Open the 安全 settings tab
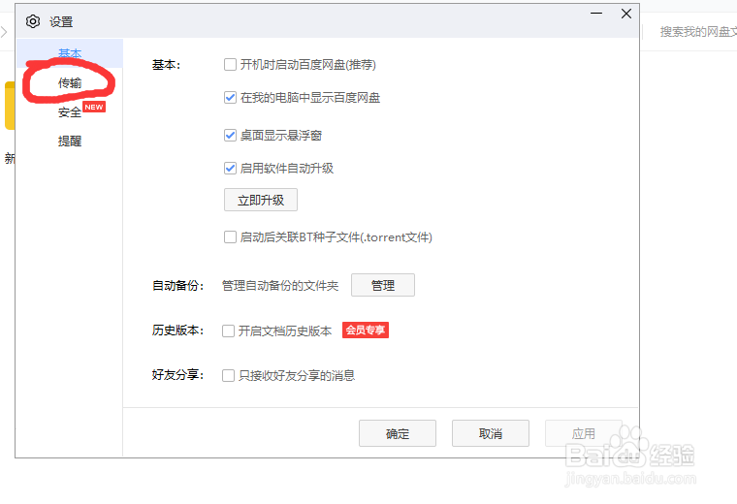 (70, 112)
